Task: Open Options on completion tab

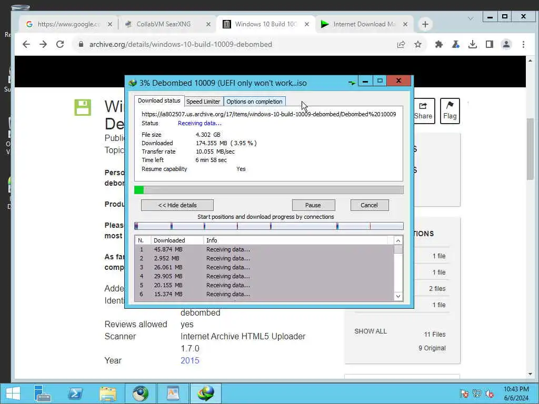Action: (x=254, y=102)
